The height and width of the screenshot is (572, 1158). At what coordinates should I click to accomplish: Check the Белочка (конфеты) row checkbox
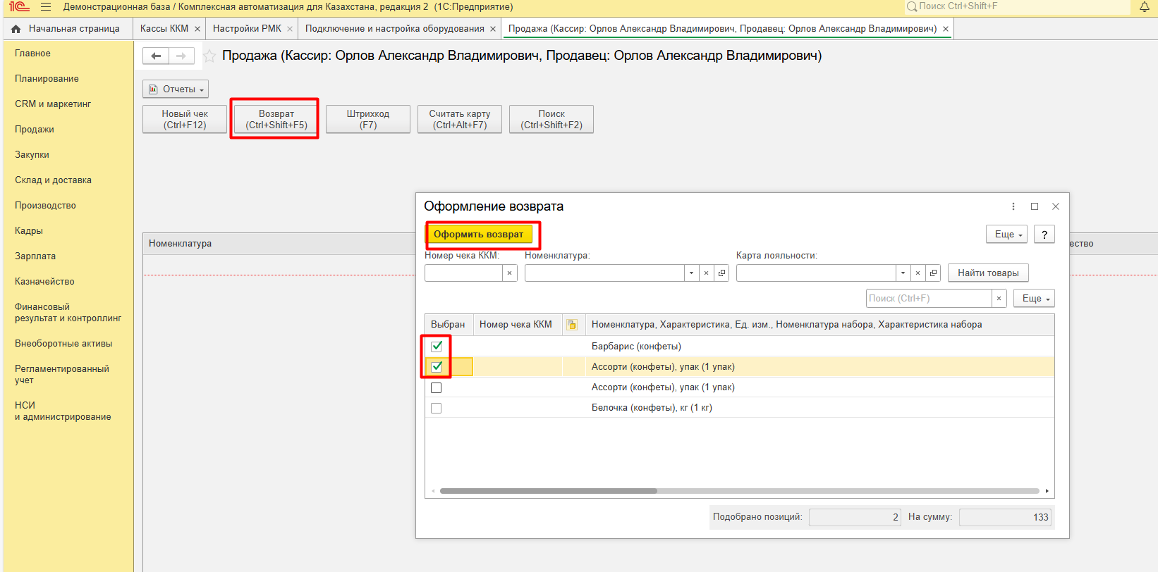point(437,409)
